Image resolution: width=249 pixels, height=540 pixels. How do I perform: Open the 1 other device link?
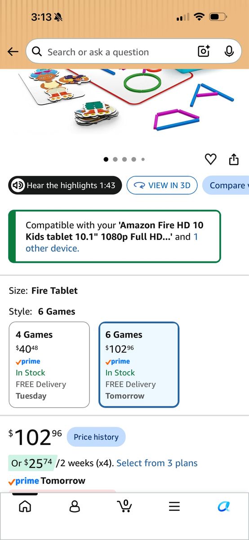[x=111, y=243]
